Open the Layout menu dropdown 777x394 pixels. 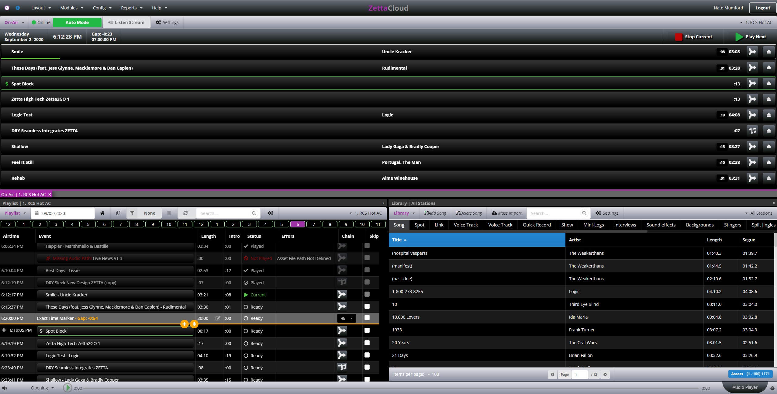[41, 8]
